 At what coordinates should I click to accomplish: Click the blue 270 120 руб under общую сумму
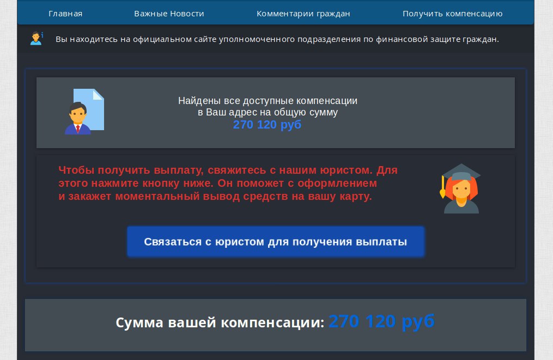click(267, 125)
